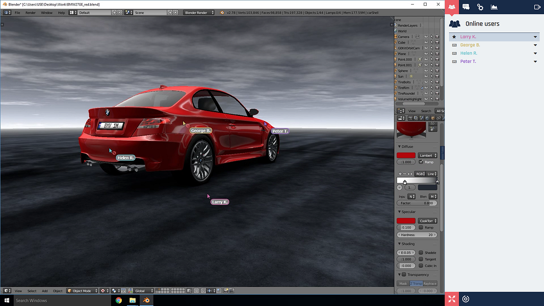Open the 3D view Add menu

[x=45, y=291]
